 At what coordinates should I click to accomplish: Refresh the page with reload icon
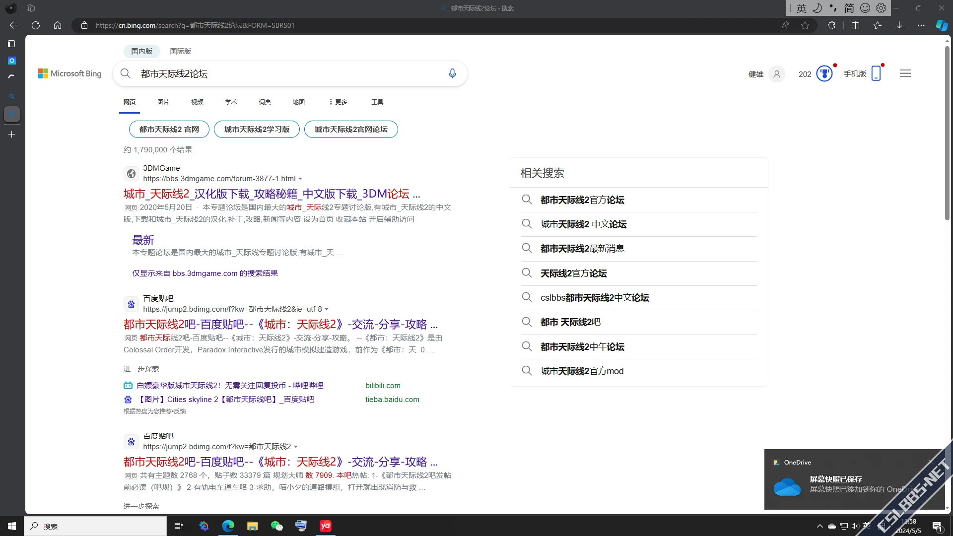pos(36,25)
